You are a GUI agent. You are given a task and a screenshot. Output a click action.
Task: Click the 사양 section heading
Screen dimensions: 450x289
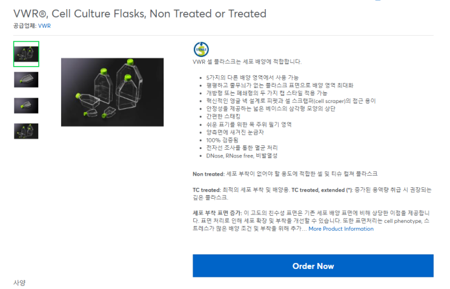pyautogui.click(x=20, y=283)
